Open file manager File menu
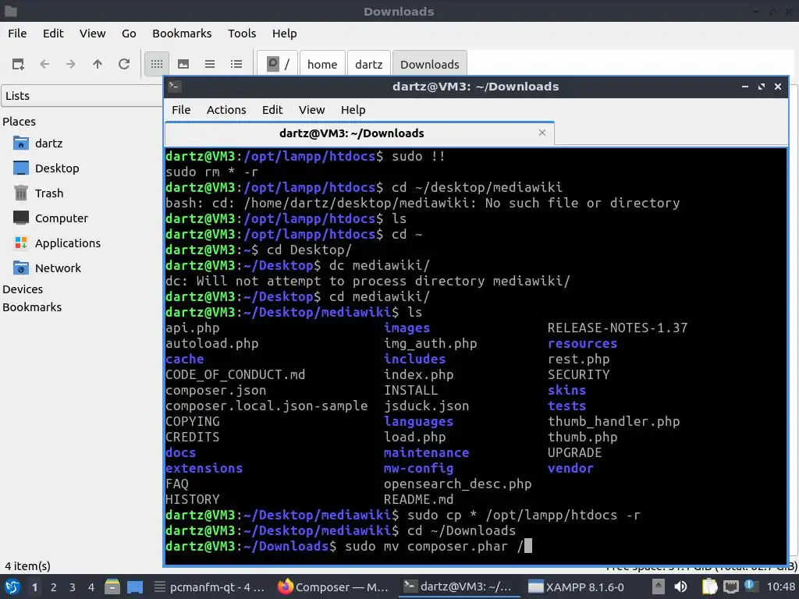This screenshot has height=599, width=799. tap(17, 34)
